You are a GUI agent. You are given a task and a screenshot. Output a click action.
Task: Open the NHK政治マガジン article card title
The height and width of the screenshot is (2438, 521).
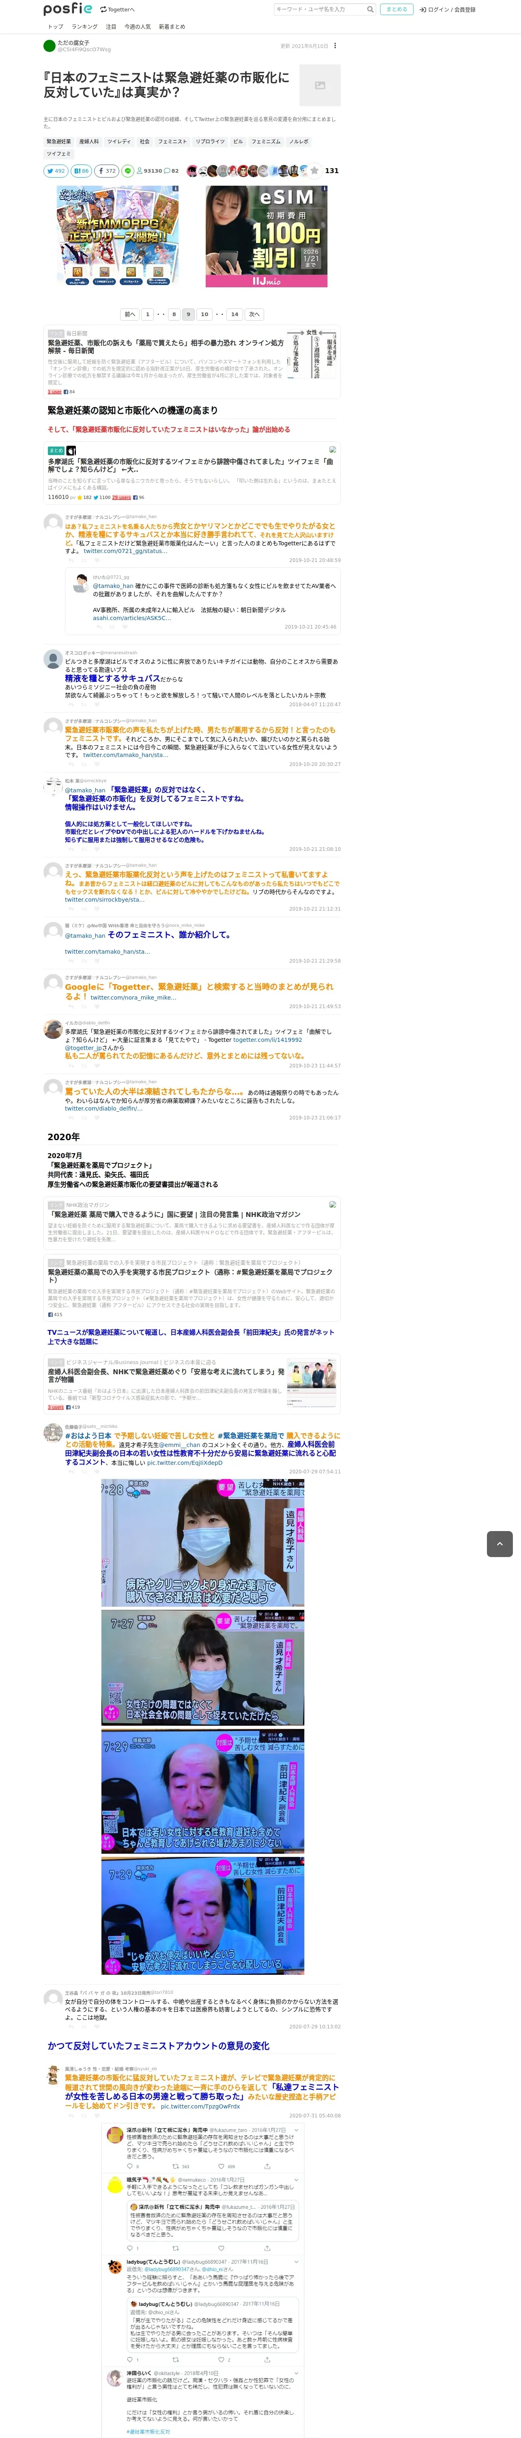175,1214
